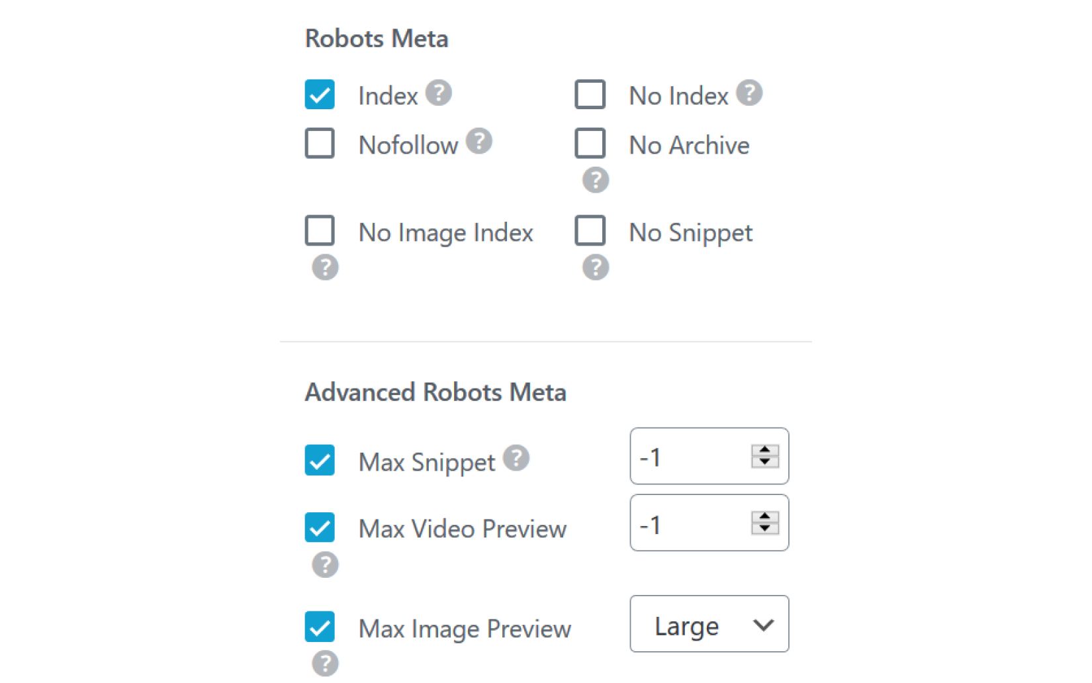Viewport: 1092px width, 683px height.
Task: Enable the No Archive option
Action: (x=590, y=144)
